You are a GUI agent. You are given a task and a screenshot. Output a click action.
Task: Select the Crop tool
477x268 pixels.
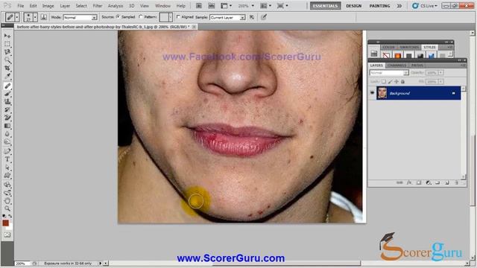[x=7, y=68]
